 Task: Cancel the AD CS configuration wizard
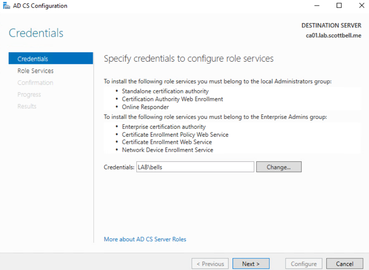(344, 264)
